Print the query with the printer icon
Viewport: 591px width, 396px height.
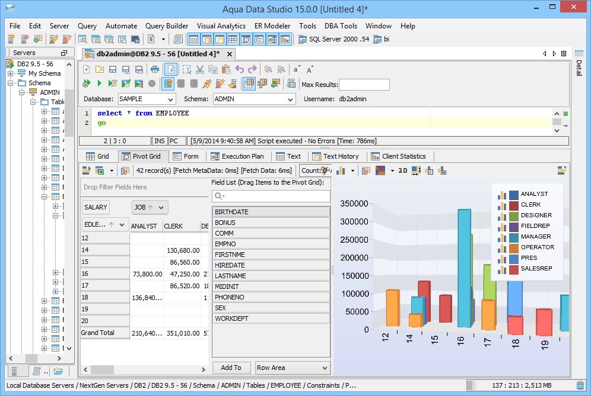pyautogui.click(x=154, y=69)
